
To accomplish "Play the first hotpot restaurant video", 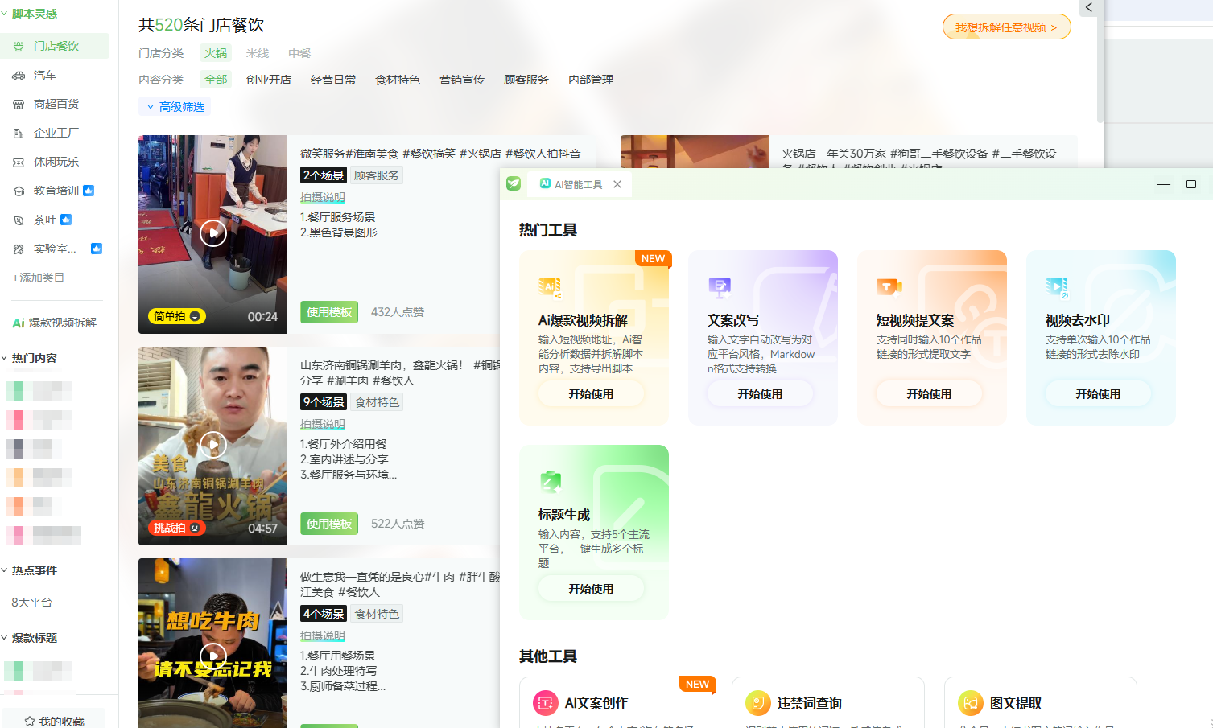I will pyautogui.click(x=212, y=233).
